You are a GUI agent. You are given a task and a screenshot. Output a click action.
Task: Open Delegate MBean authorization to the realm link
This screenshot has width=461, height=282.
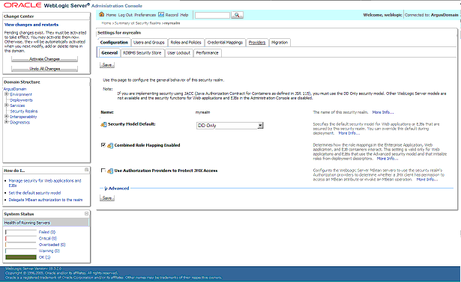tap(46, 200)
